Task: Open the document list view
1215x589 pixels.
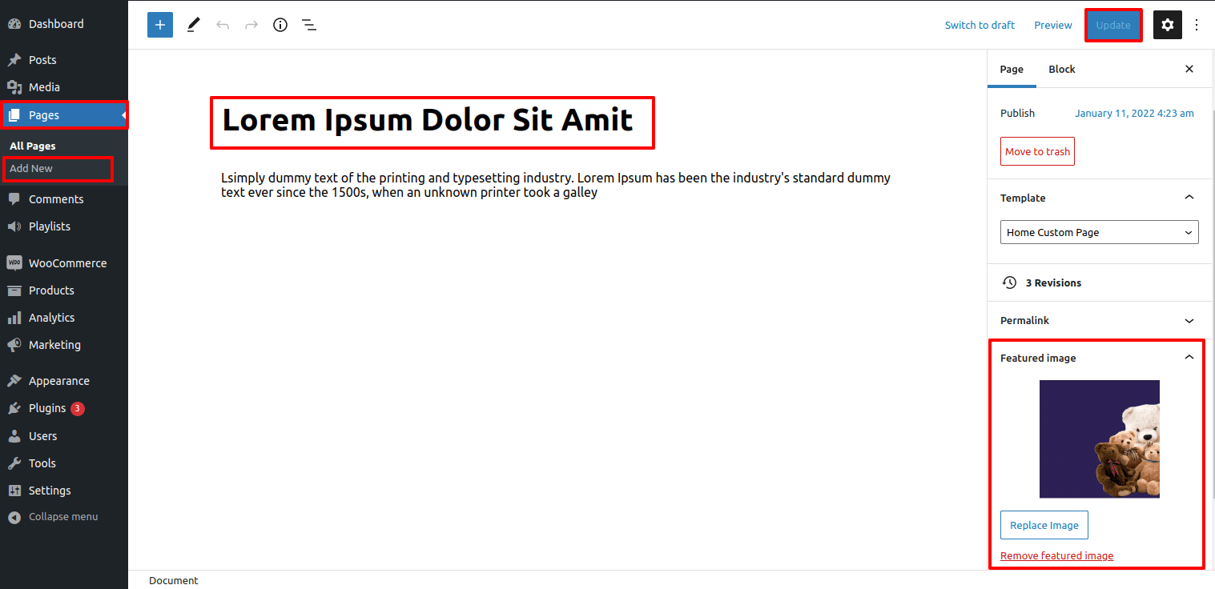Action: tap(309, 25)
